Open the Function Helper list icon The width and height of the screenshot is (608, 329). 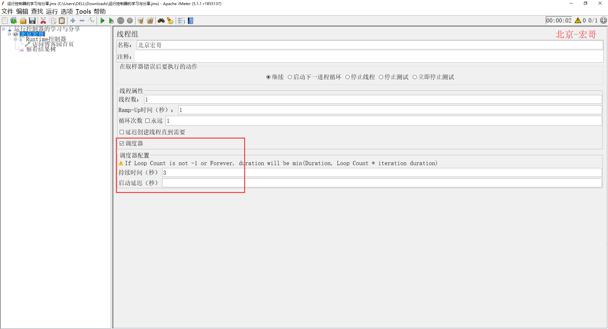click(181, 21)
